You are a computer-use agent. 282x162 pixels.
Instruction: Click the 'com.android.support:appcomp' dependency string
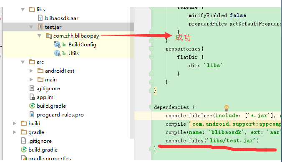(x=235, y=124)
